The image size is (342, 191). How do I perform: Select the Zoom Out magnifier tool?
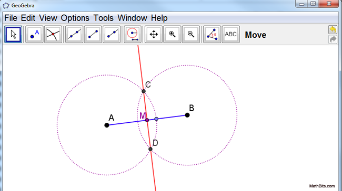point(191,35)
